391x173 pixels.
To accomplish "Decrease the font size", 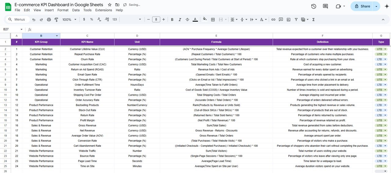I will [x=148, y=20].
